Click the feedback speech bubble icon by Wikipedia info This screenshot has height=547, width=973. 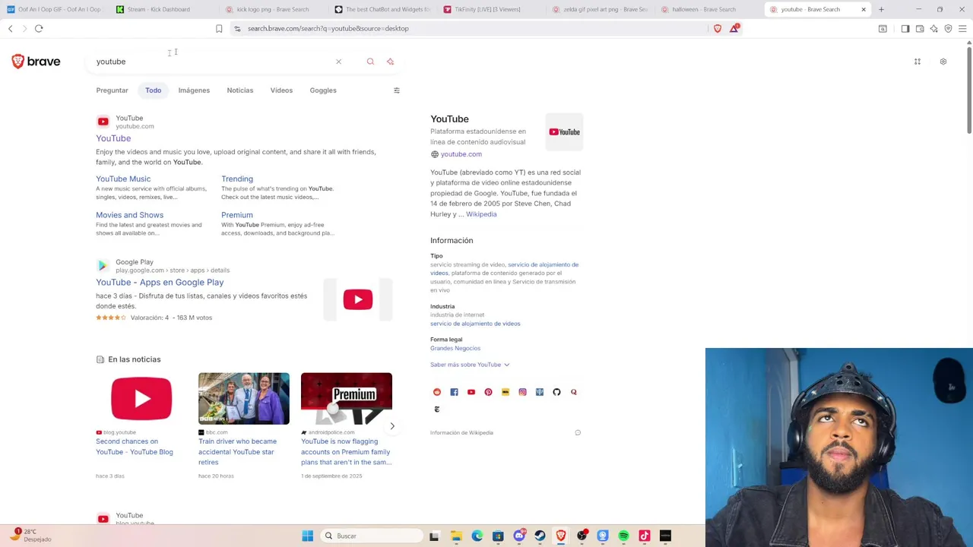578,433
